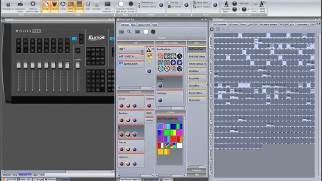This screenshot has height=181, width=322.
Task: Toggle the Pages view button
Action: 46,6
